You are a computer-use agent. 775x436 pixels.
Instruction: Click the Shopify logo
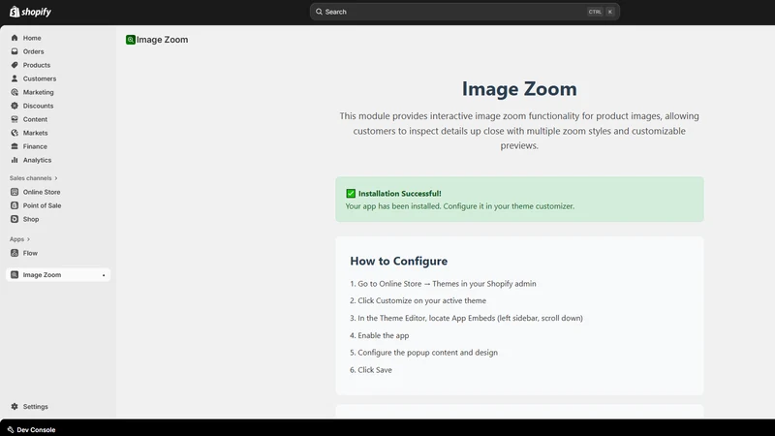[x=30, y=12]
